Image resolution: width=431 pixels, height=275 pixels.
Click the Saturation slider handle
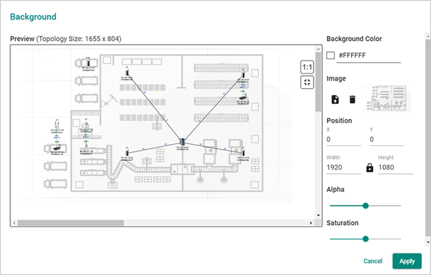point(365,239)
